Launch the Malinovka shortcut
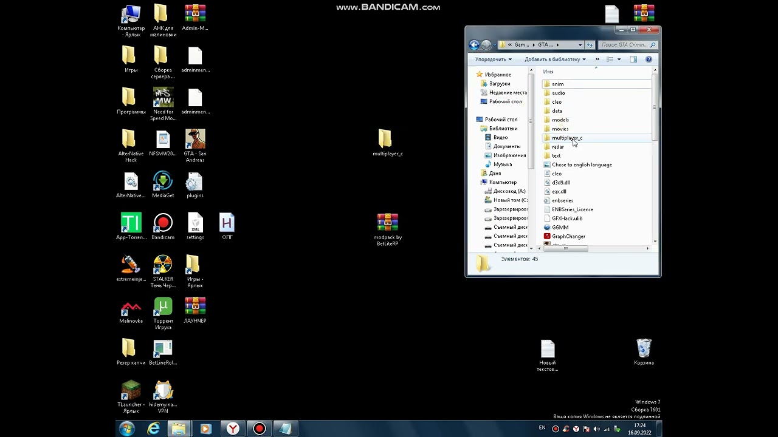Viewport: 778px width, 437px height. [131, 311]
